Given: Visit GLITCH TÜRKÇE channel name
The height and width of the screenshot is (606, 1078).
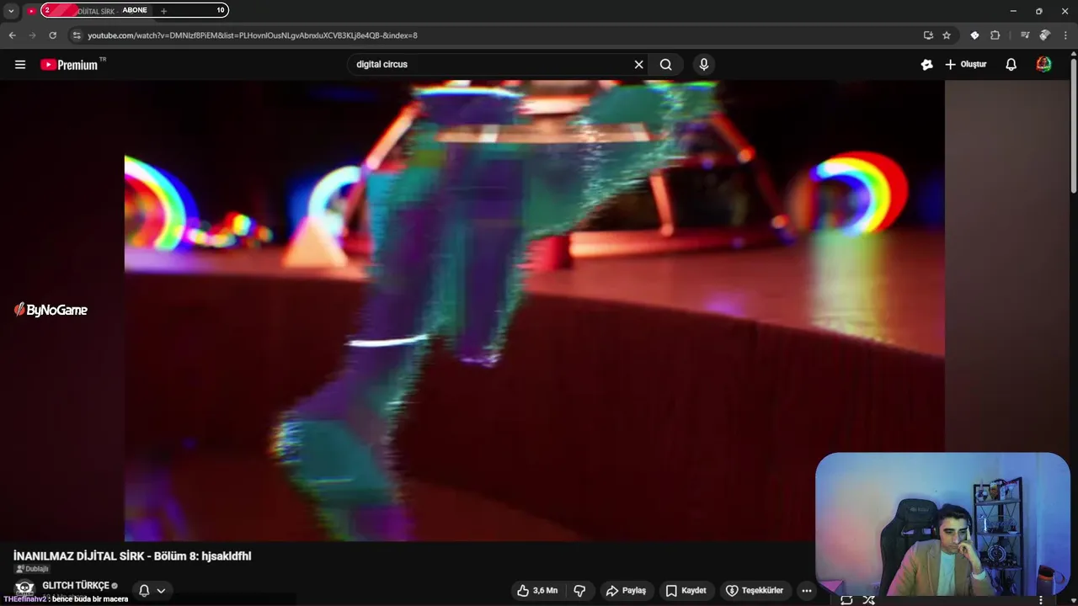Looking at the screenshot, I should tap(76, 585).
